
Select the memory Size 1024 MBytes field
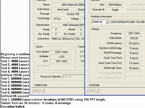tap(115, 5)
